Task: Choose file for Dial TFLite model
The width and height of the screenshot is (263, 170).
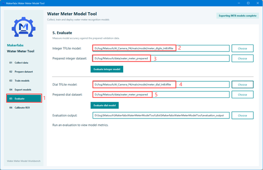Action: coord(242,85)
